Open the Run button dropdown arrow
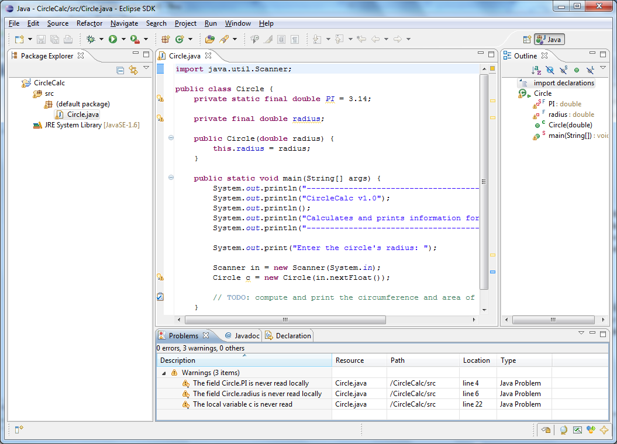This screenshot has width=617, height=444. [x=123, y=39]
